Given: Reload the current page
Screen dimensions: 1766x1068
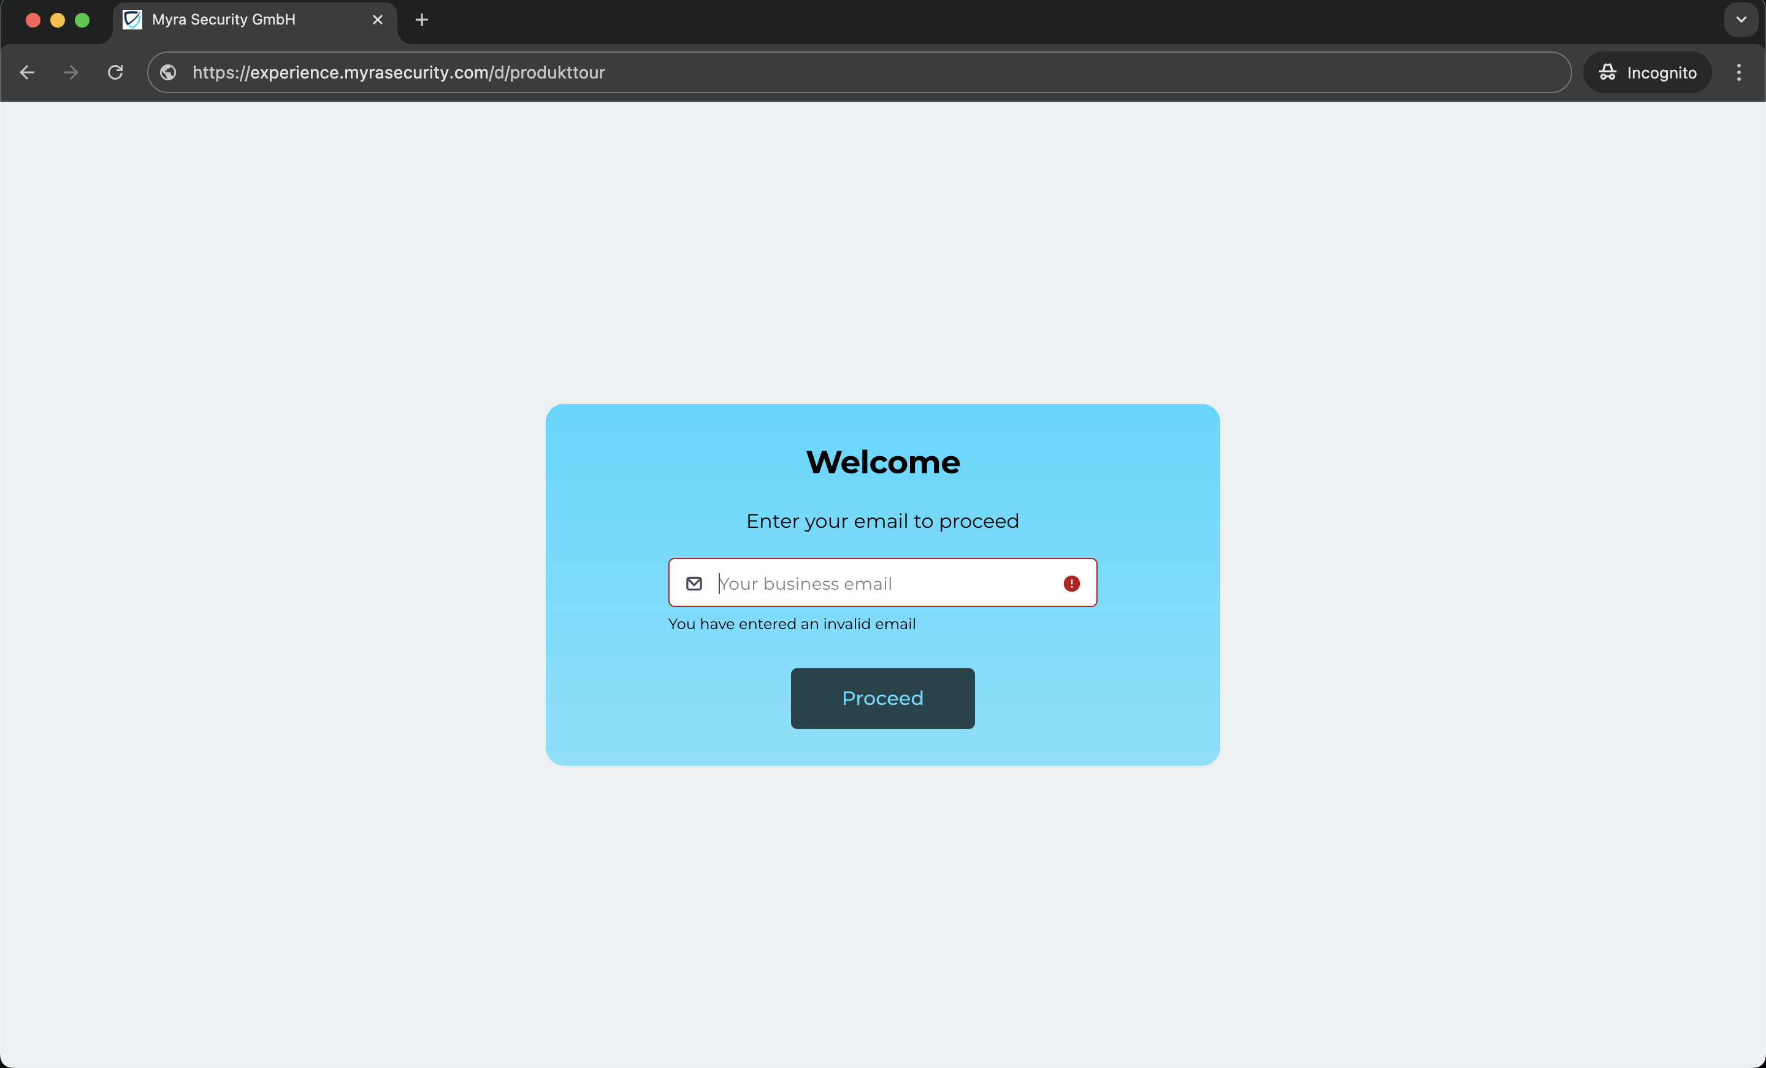Looking at the screenshot, I should point(115,72).
